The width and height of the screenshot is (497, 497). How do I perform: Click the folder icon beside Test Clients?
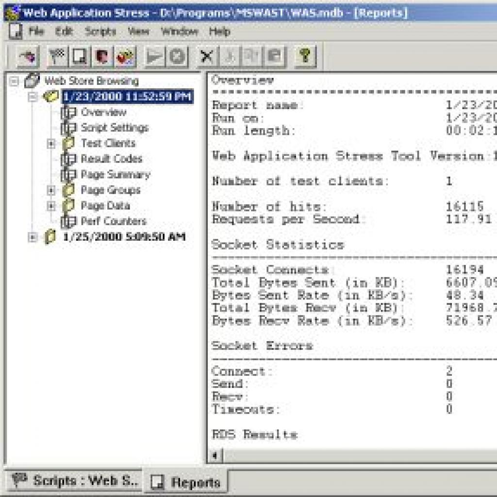click(68, 143)
